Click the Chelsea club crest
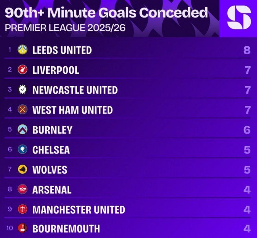This screenshot has width=257, height=238. tap(23, 149)
